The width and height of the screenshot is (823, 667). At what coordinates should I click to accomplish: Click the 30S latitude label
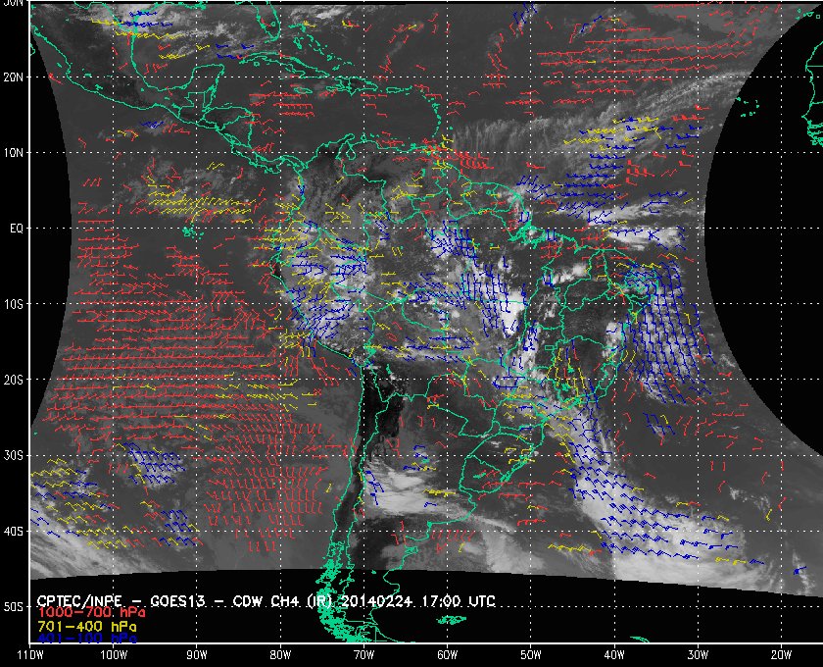(x=13, y=456)
